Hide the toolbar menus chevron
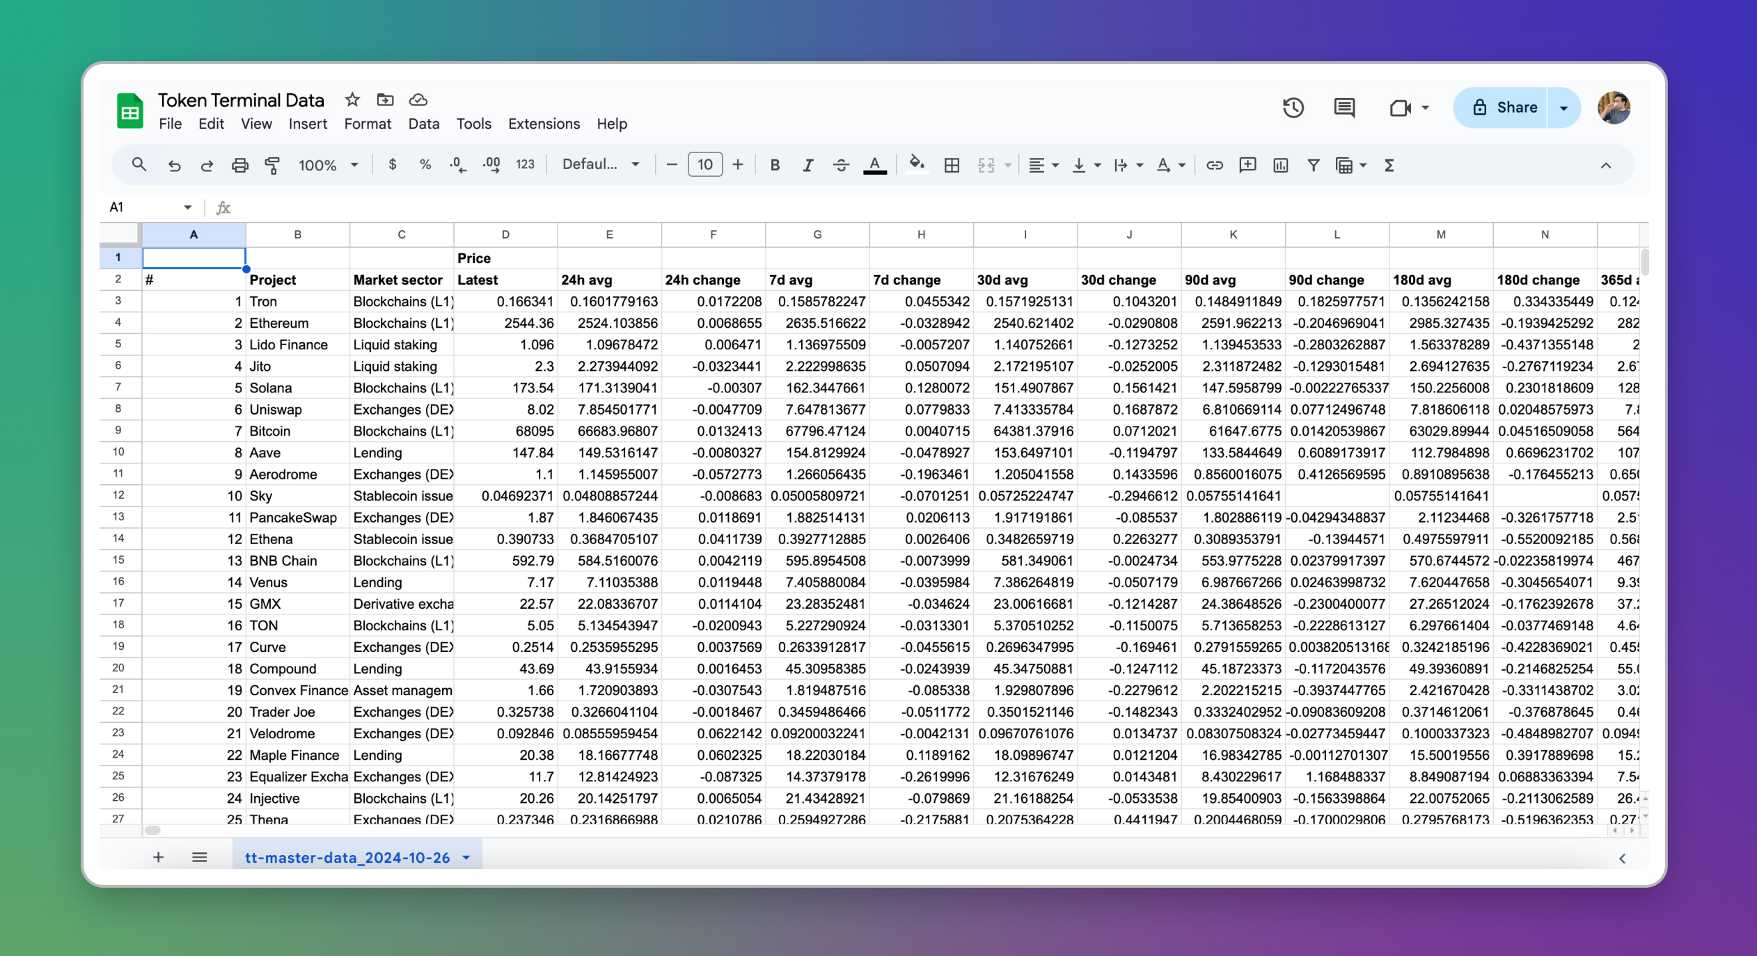The height and width of the screenshot is (956, 1757). [1606, 166]
